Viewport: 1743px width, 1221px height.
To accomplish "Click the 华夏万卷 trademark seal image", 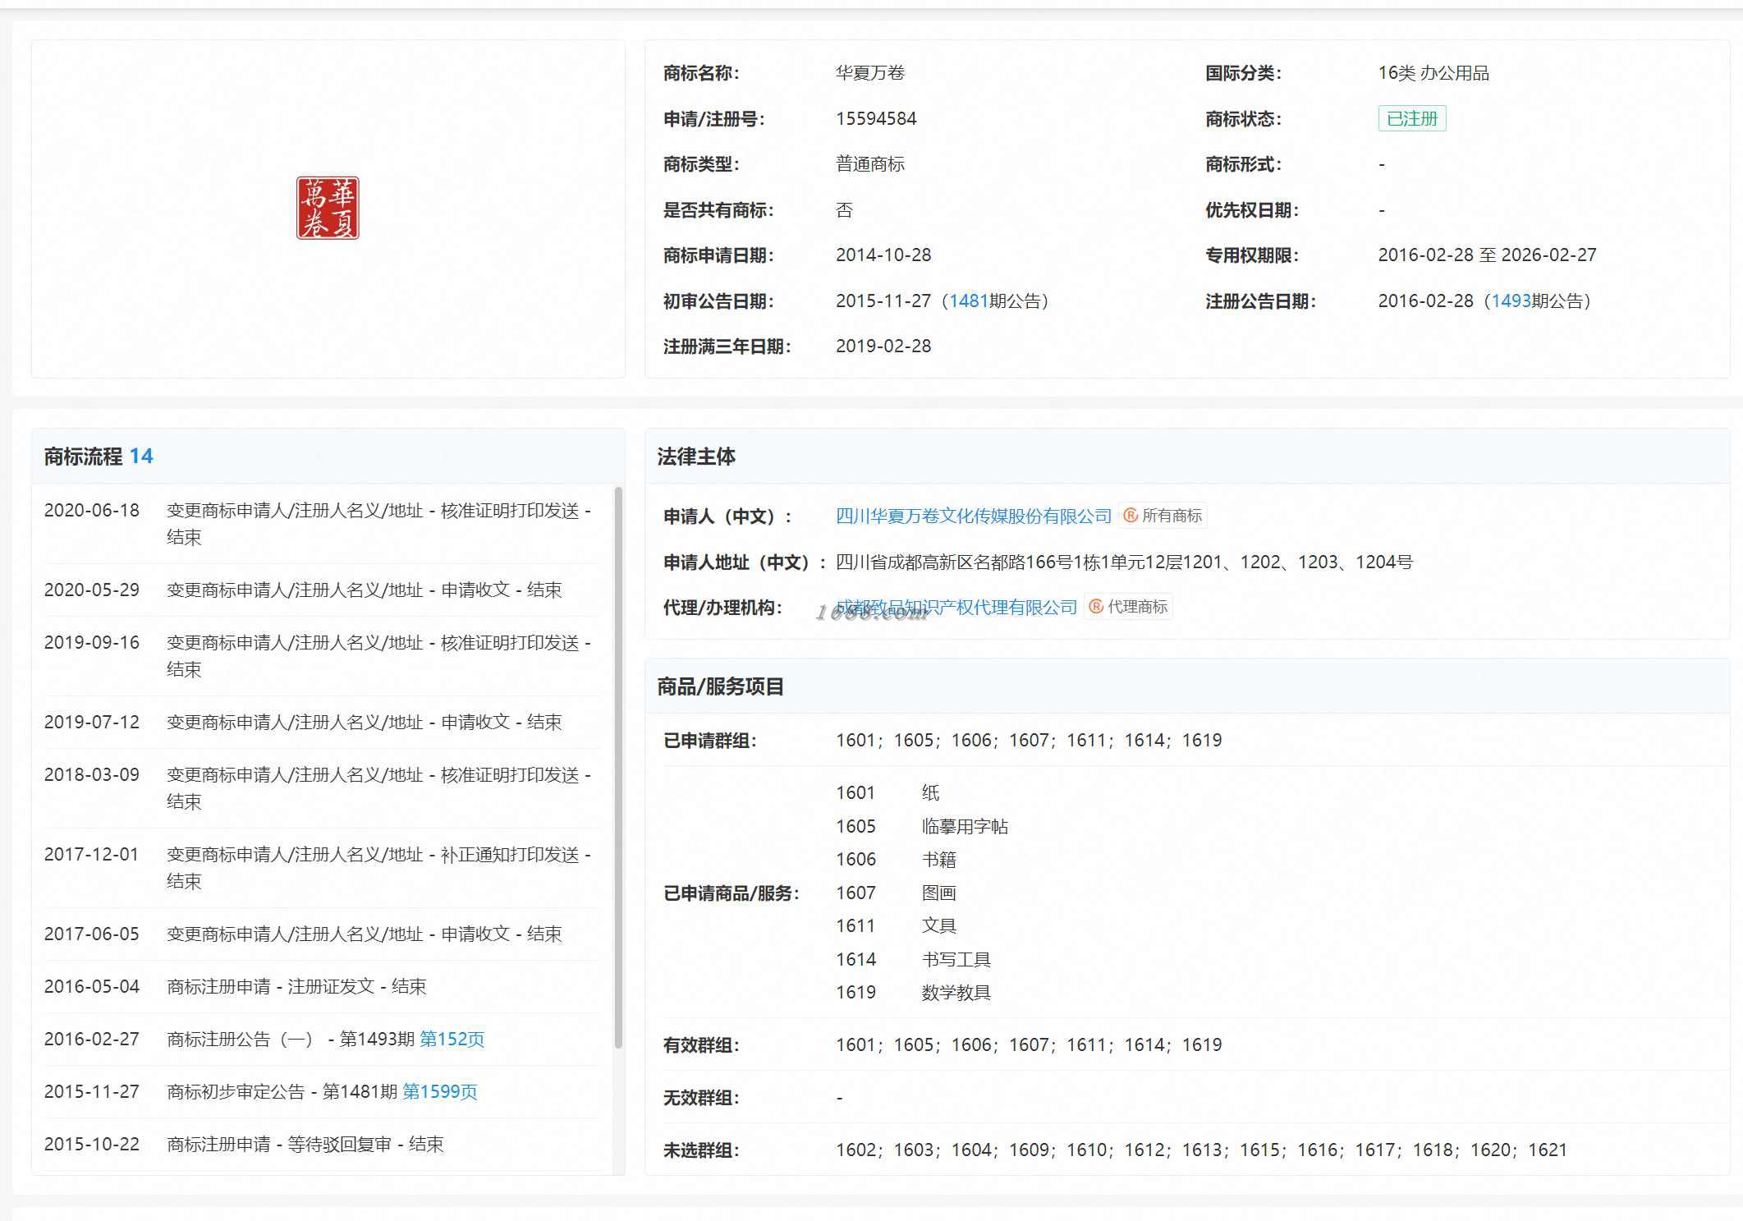I will pos(328,208).
